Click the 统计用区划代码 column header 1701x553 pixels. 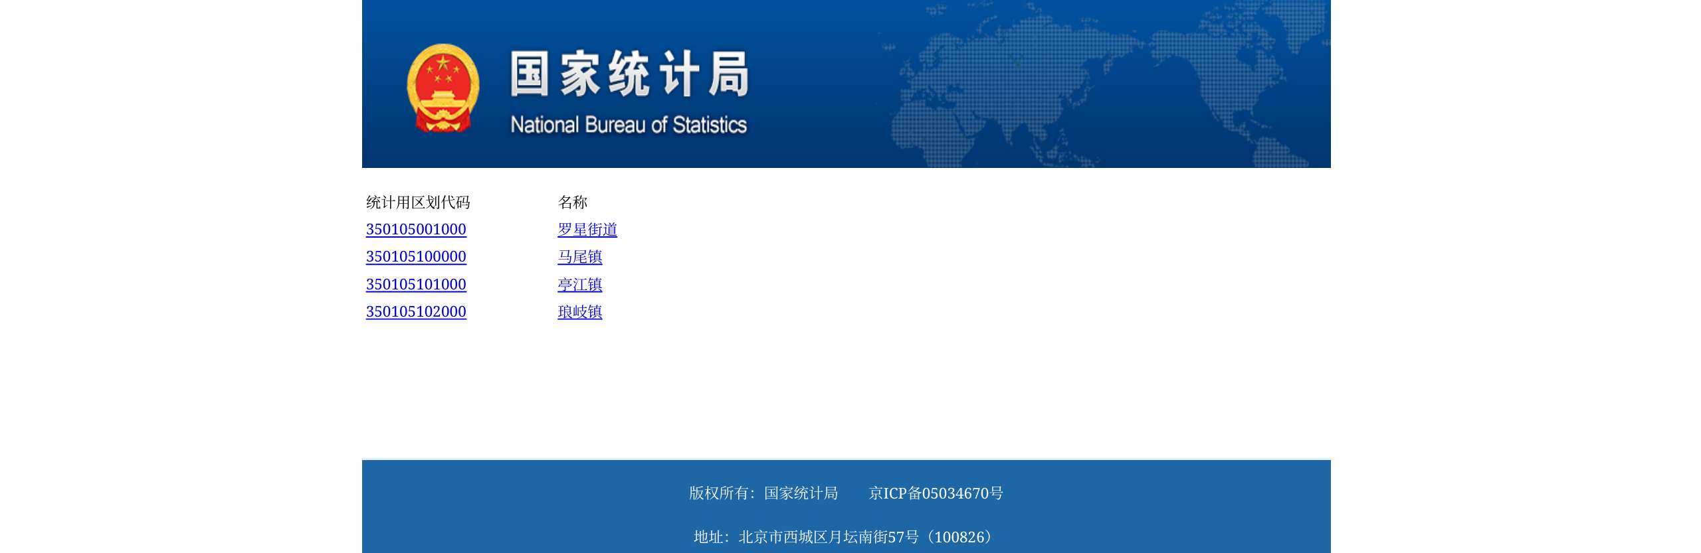418,202
